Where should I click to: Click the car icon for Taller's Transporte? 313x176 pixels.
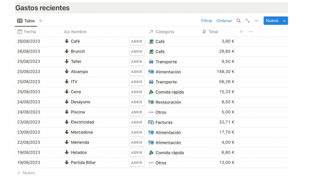(151, 62)
